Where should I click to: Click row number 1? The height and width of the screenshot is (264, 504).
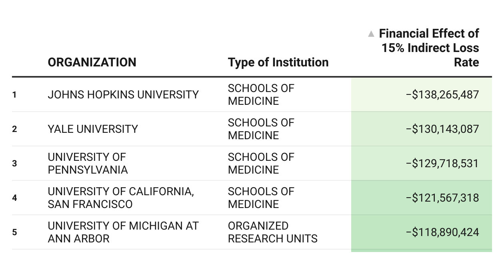point(14,95)
